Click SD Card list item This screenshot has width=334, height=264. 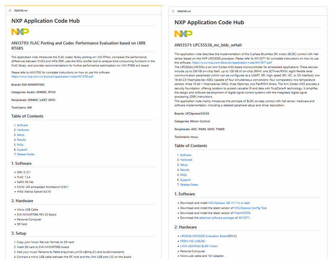(22, 224)
